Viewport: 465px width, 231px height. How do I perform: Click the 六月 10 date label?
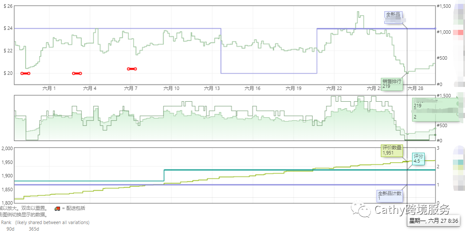[x=171, y=88]
